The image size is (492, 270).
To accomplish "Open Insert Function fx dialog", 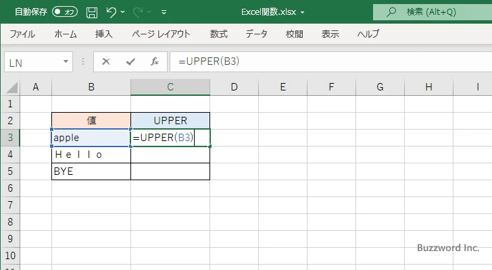I will [154, 61].
